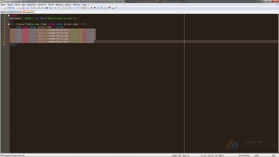Switch to the second document tab
279x157 pixels.
pos(16,12)
